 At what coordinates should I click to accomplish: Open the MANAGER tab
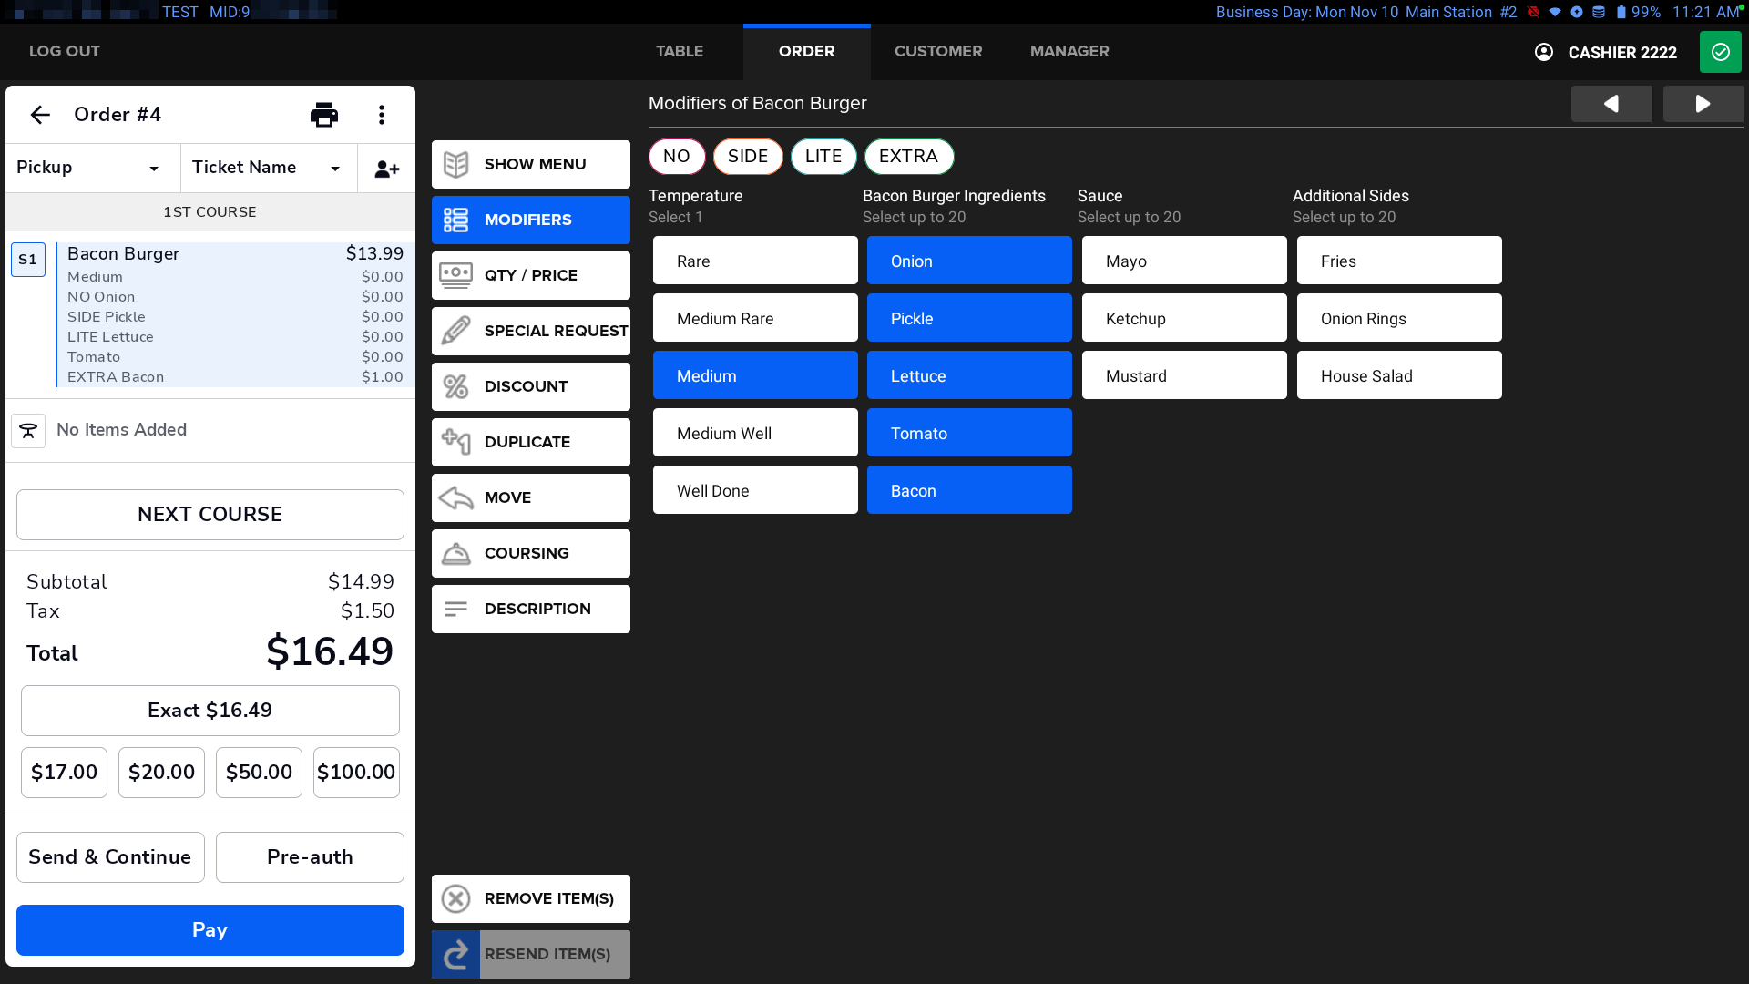(1069, 52)
